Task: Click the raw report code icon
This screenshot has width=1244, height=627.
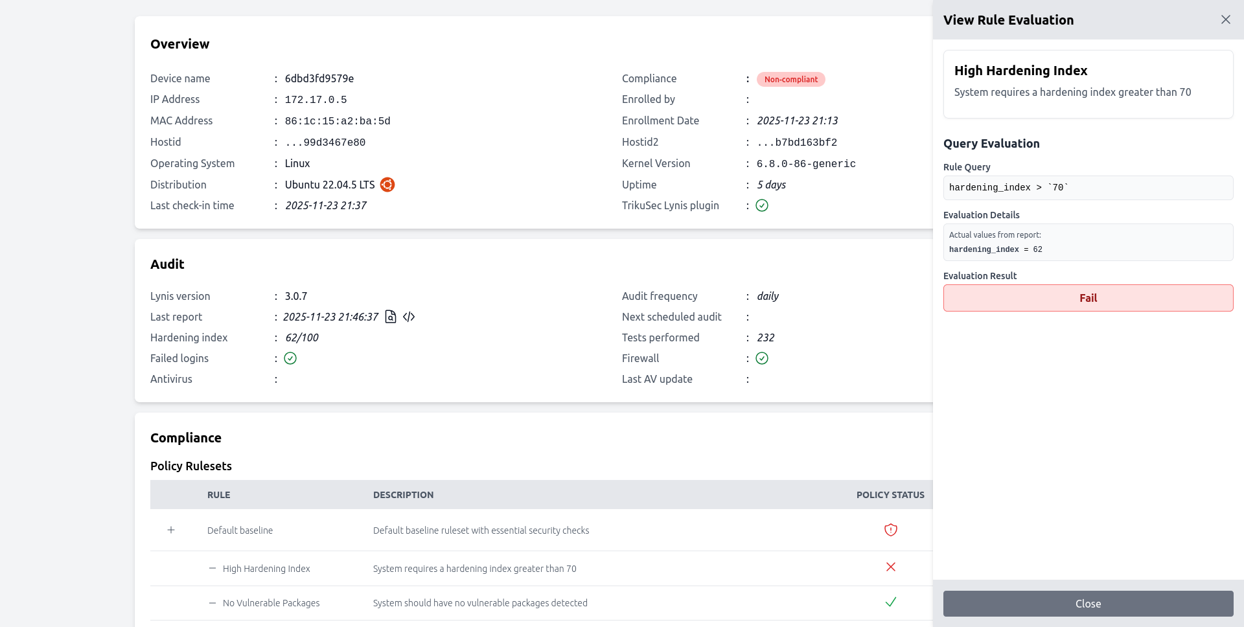Action: point(409,317)
